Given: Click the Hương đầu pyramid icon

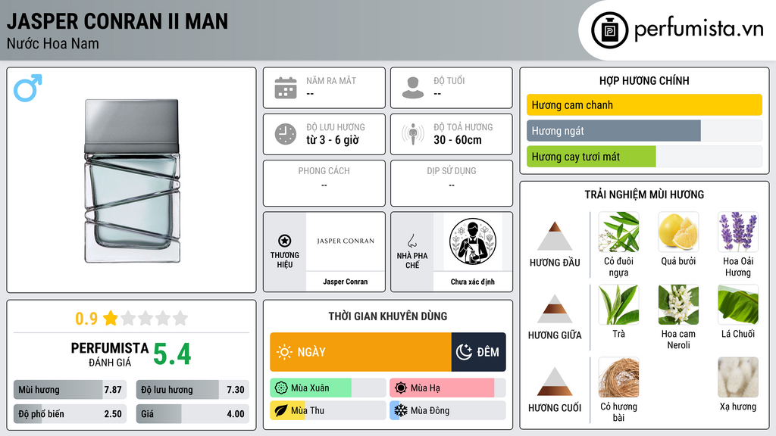Looking at the screenshot, I should (x=555, y=236).
